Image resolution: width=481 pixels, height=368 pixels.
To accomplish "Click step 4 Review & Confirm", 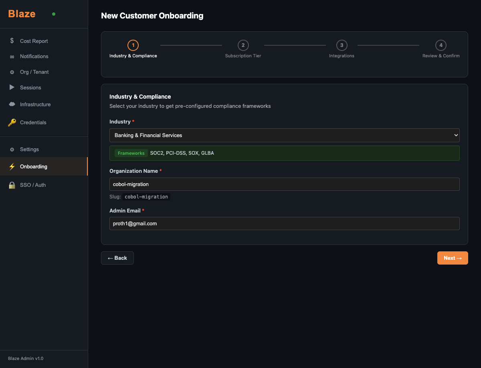I will (441, 45).
